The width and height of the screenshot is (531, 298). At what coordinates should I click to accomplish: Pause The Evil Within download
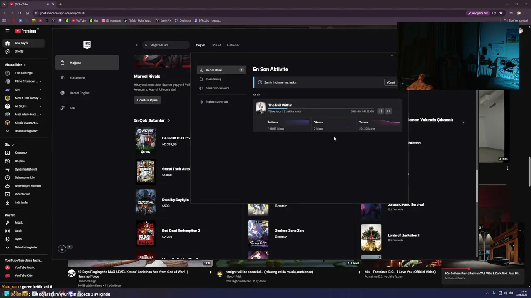click(x=380, y=111)
